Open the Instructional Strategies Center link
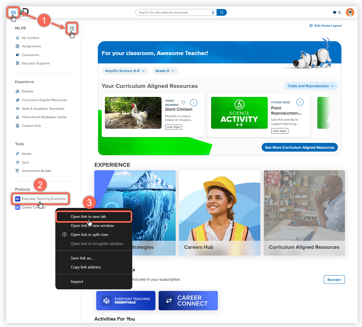 [x=44, y=117]
